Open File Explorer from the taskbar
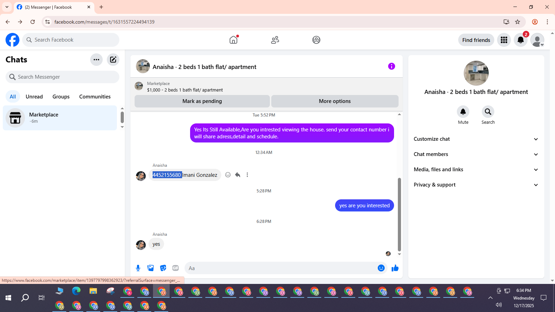 [93, 291]
